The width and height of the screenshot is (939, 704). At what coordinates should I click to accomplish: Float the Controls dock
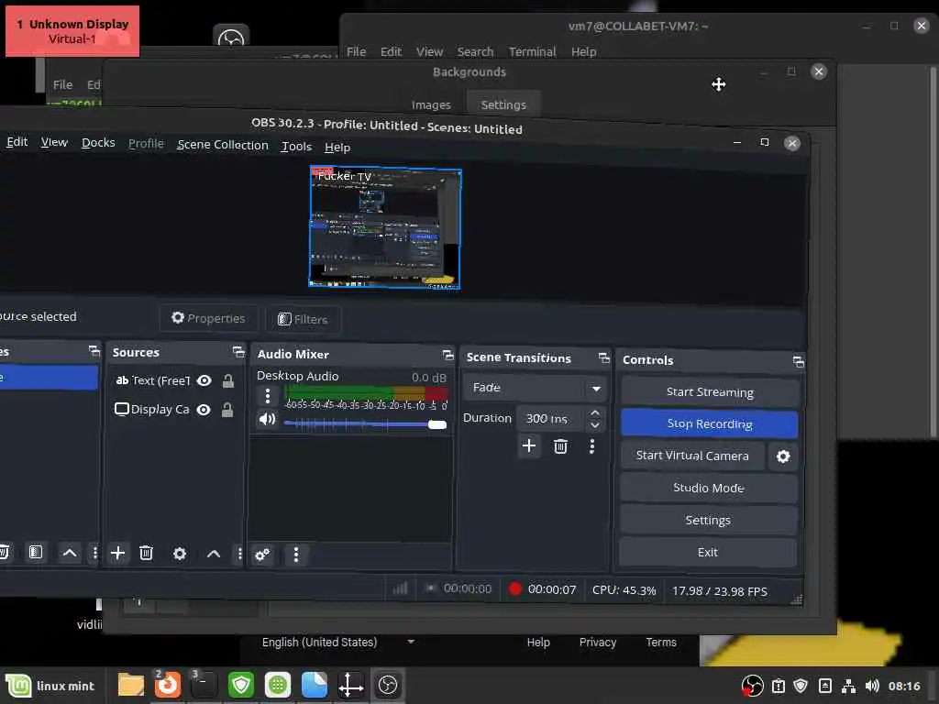(798, 361)
